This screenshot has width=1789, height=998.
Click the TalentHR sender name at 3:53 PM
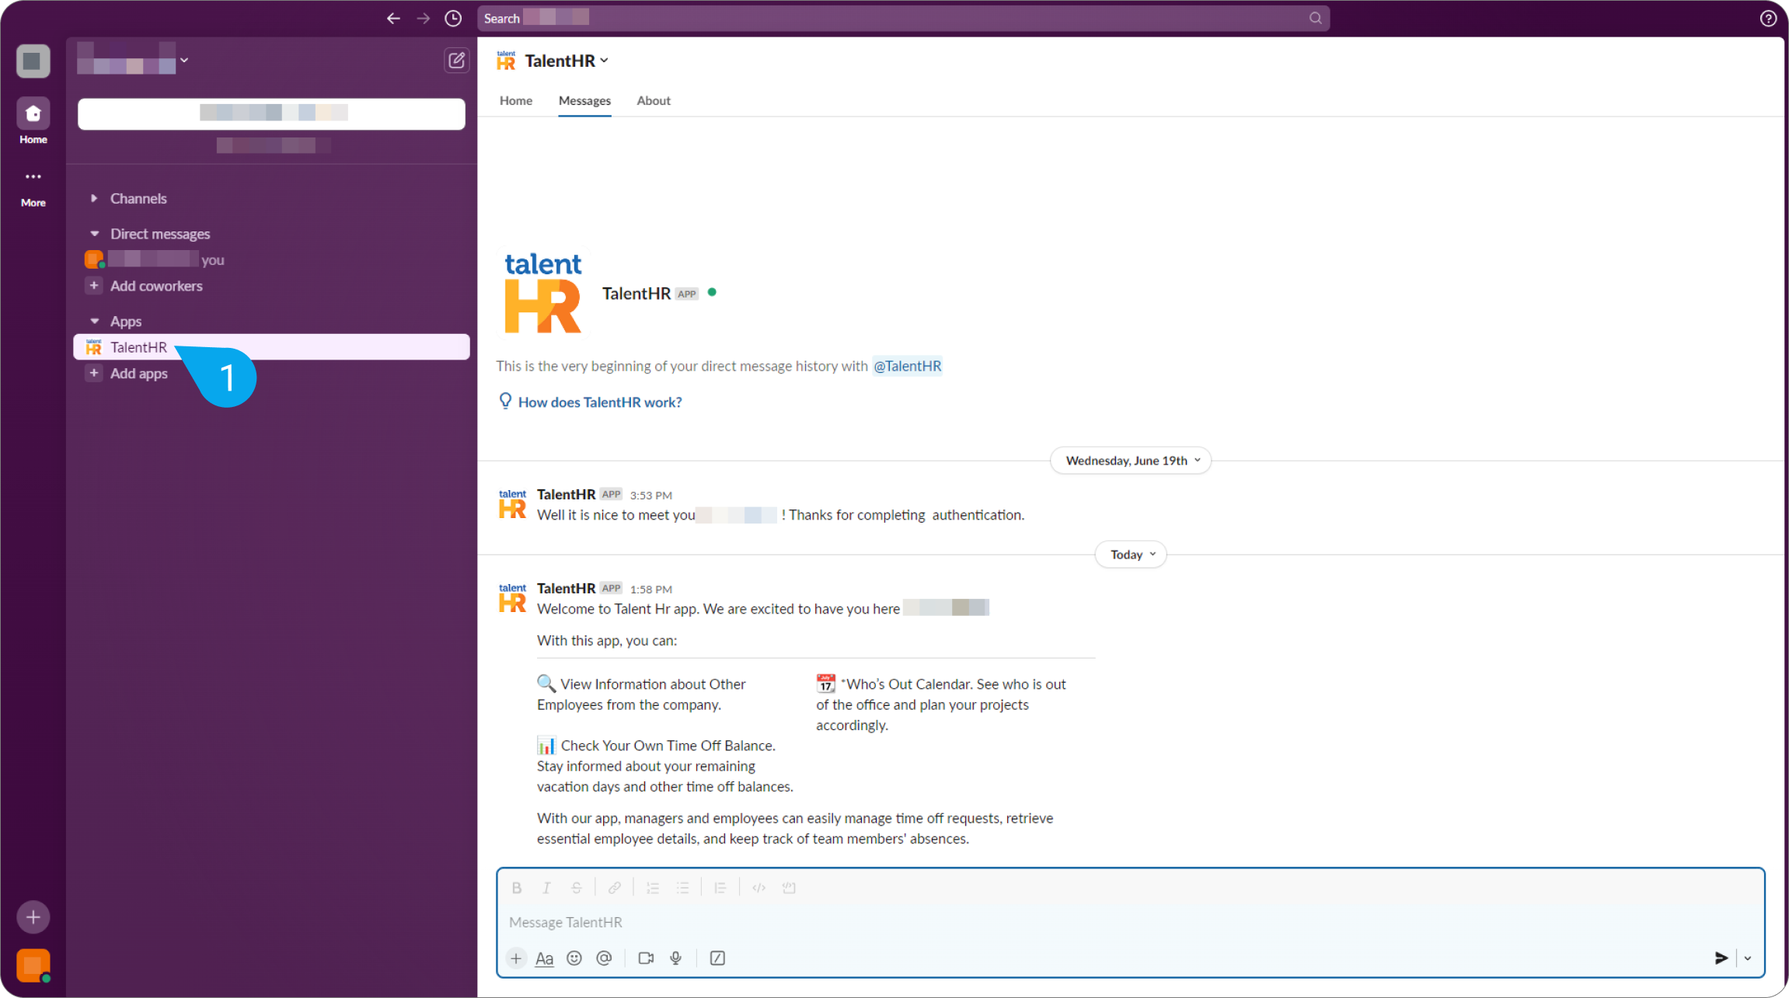pos(566,495)
